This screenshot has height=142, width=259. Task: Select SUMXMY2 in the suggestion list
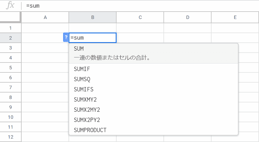point(154,100)
